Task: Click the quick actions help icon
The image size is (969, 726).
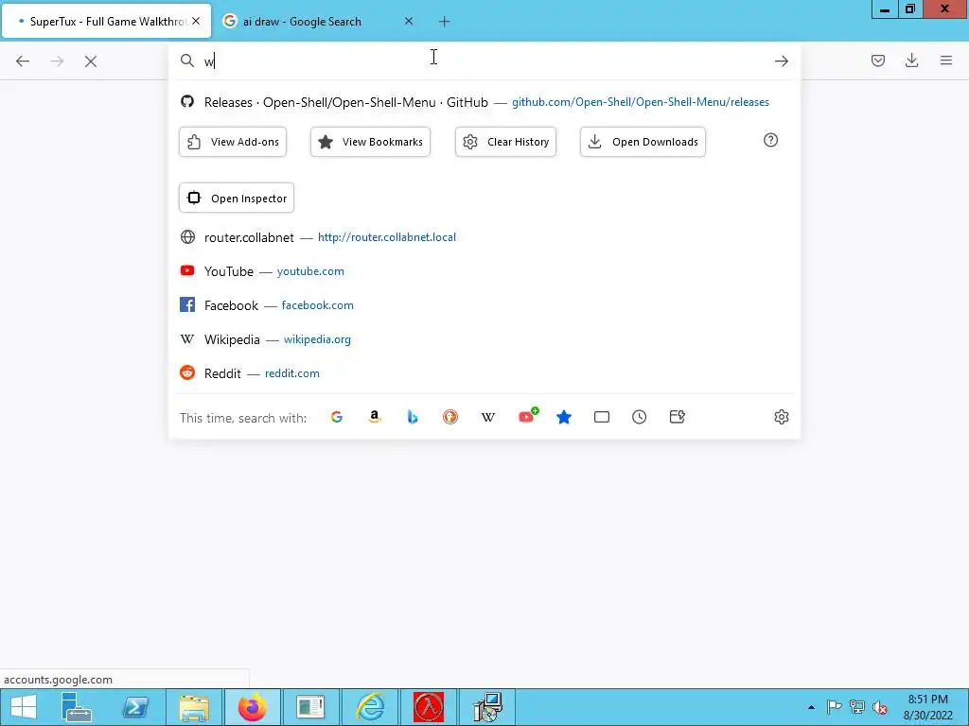Action: [x=770, y=140]
